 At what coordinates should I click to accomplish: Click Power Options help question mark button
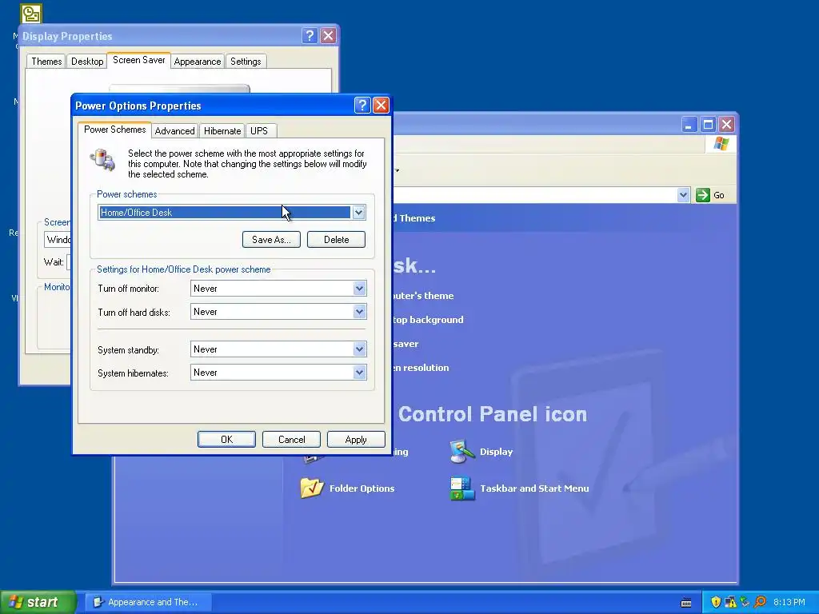[x=362, y=106]
